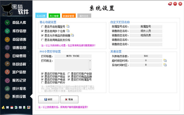Click the note icon beside 是否允许商品负数销售
The height and width of the screenshot is (115, 184).
coord(72,35)
